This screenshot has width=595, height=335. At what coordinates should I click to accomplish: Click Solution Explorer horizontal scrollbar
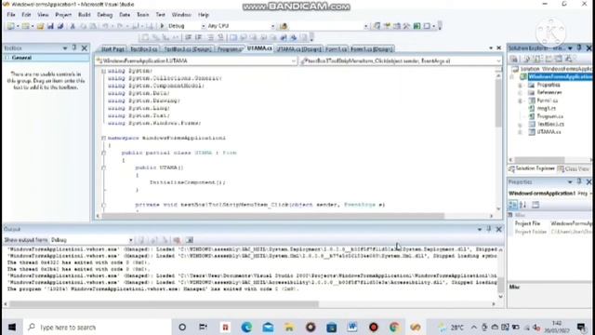549,160
